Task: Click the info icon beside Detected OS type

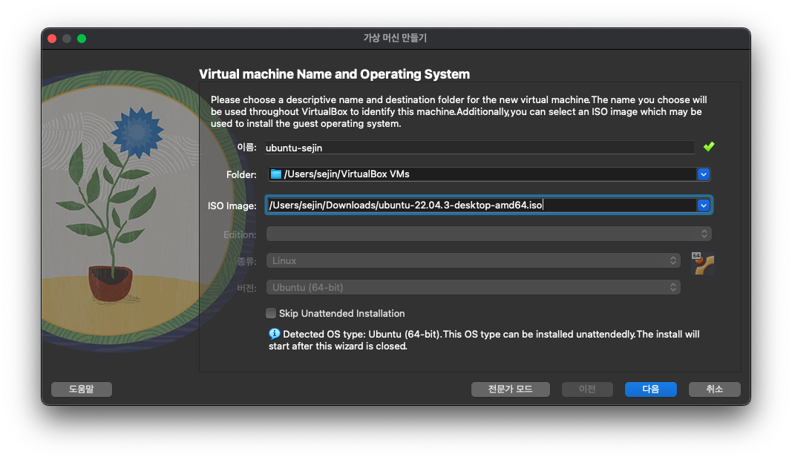Action: [275, 334]
